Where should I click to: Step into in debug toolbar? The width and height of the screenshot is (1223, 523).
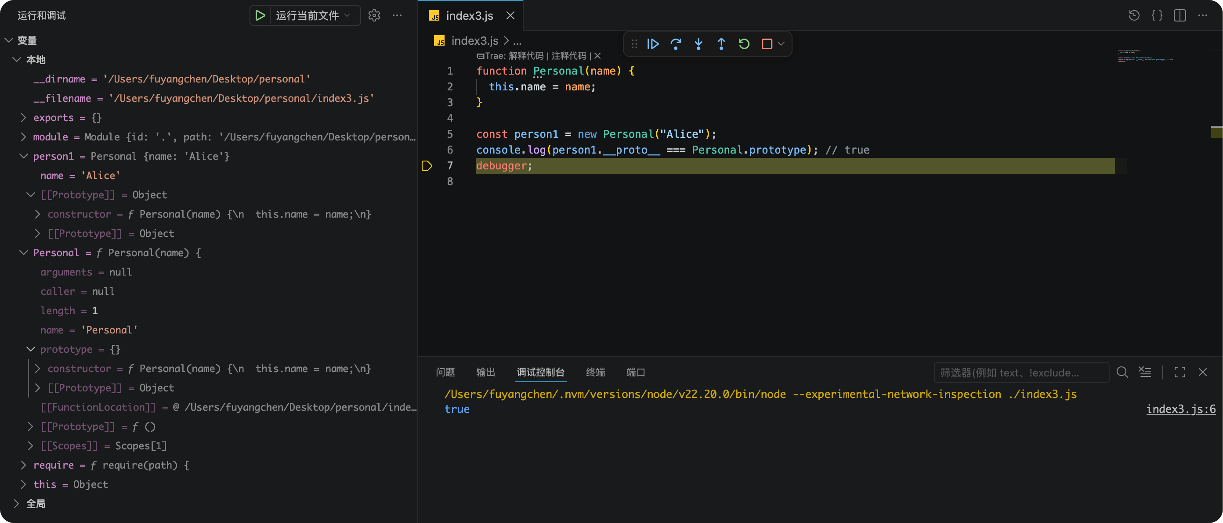coord(698,44)
